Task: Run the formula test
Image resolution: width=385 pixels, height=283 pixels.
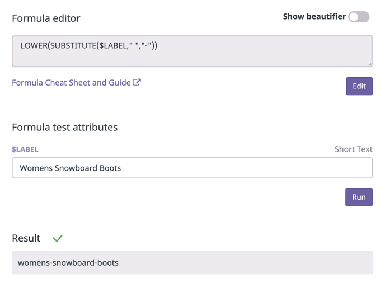Action: pyautogui.click(x=359, y=197)
